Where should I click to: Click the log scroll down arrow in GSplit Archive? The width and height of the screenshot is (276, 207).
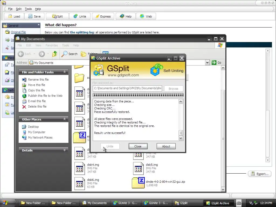tap(181, 138)
